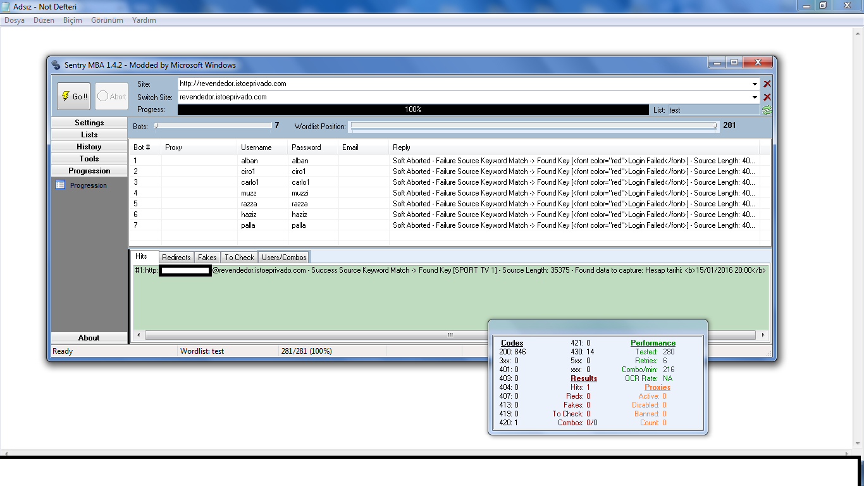Click the Bots slider track
This screenshot has height=486, width=864.
pyautogui.click(x=214, y=126)
